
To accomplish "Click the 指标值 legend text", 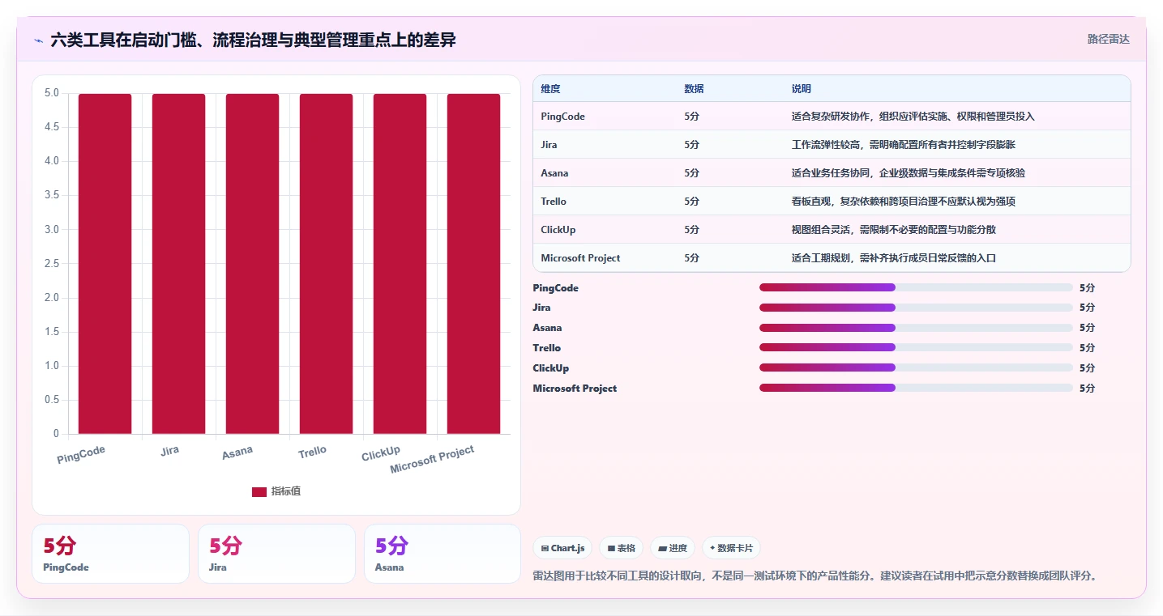I will tap(286, 492).
